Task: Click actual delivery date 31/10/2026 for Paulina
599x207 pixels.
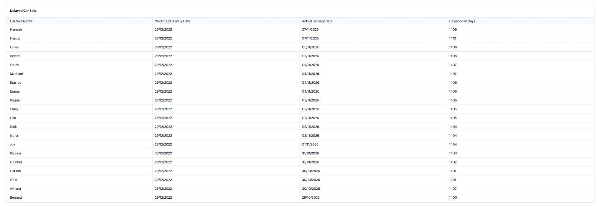Action: (x=311, y=153)
